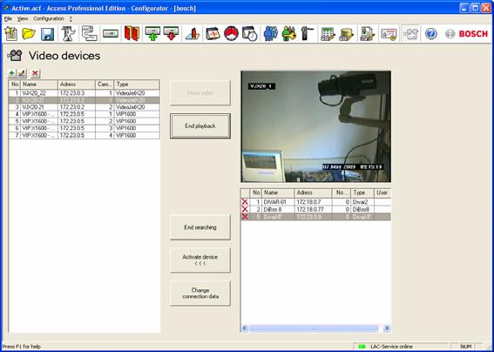Click the User column header in found devices

[382, 193]
